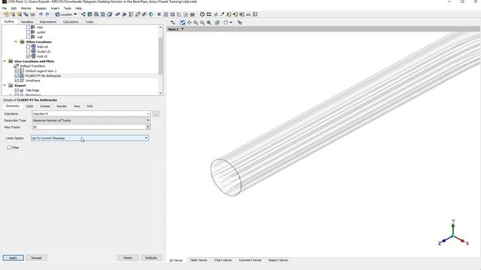The height and width of the screenshot is (270, 481).
Task: Collapse the Other Locations tree node
Action: pos(16,42)
